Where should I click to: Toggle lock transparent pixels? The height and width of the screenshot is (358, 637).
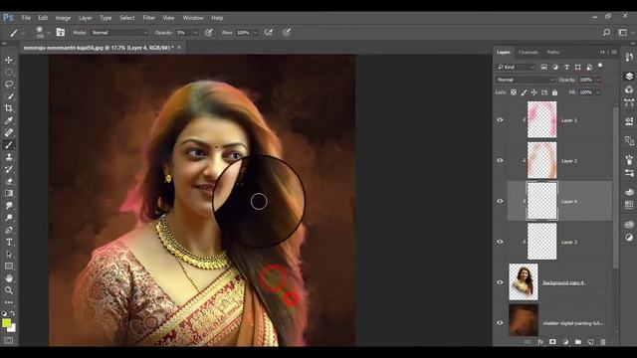(514, 92)
